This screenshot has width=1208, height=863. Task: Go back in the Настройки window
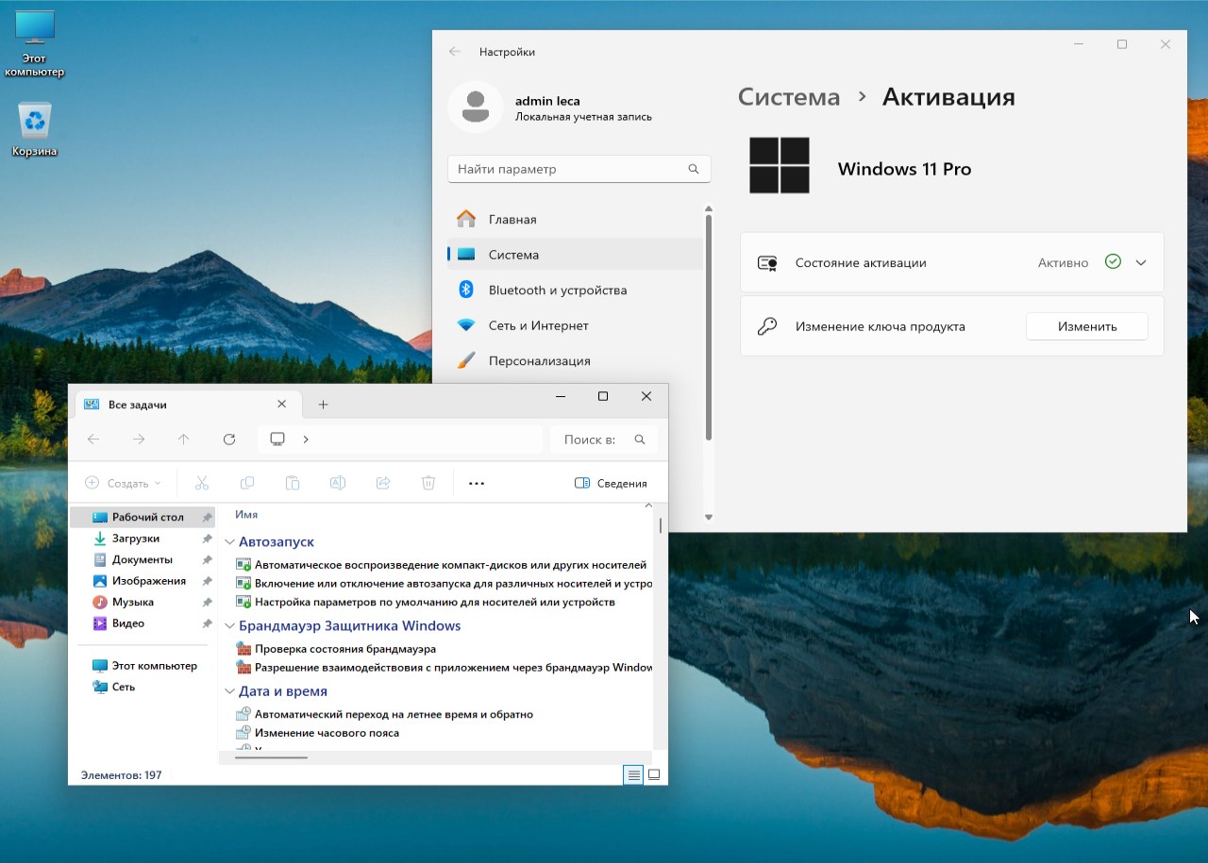coord(455,52)
